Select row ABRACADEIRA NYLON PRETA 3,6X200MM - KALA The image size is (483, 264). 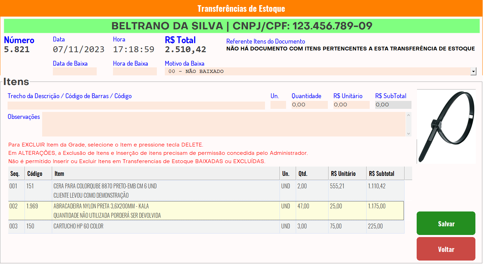click(x=206, y=210)
